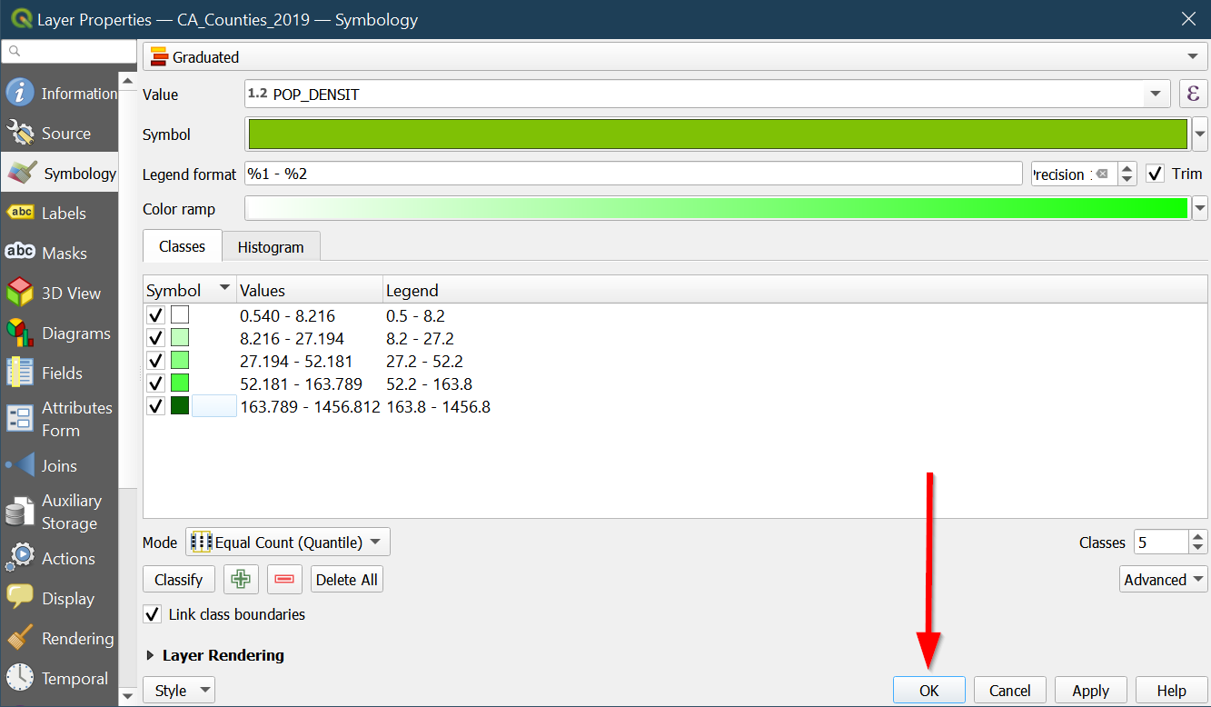This screenshot has width=1211, height=707.
Task: Uncheck the 0.540 - 8.216 class checkbox
Action: 155,316
